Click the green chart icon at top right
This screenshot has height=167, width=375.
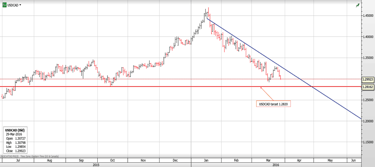[x=358, y=5]
